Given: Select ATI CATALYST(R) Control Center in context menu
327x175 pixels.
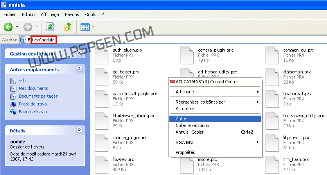Looking at the screenshot, I should [215, 82].
